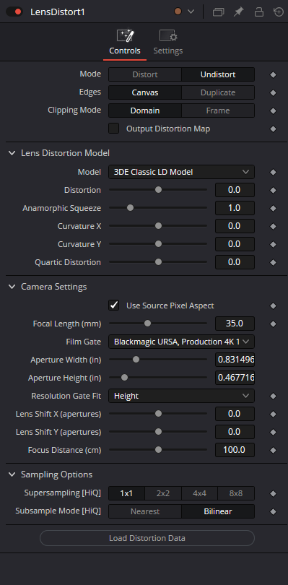Click the Output Distortion Map keyframe diamond
Image resolution: width=288 pixels, height=585 pixels.
pos(273,129)
